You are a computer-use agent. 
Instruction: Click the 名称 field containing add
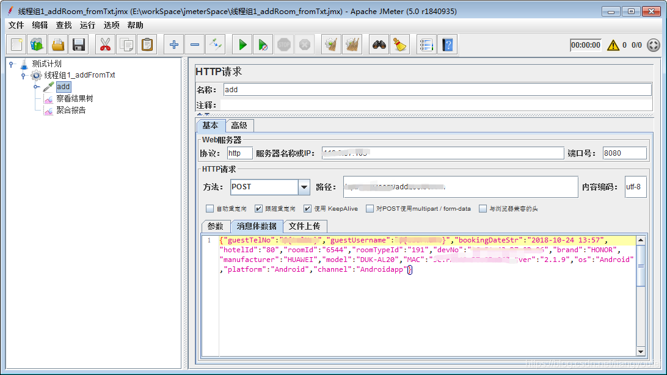(x=437, y=90)
